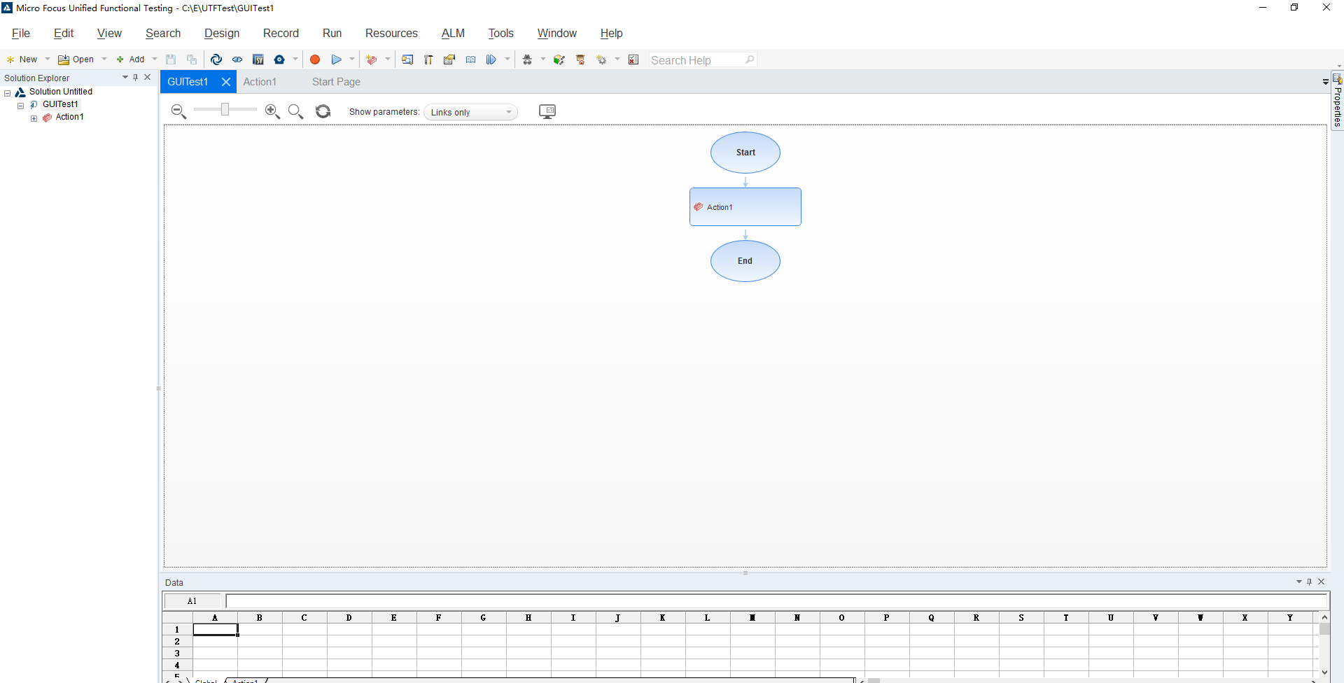The image size is (1344, 683).
Task: Click the Add toolbar button
Action: [130, 59]
